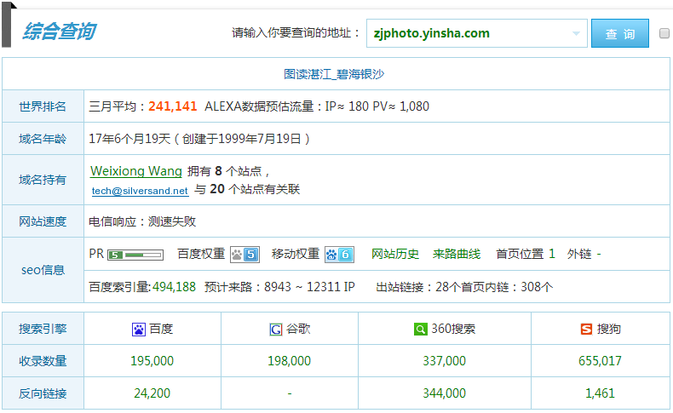Click the Baidu index count 195,000
This screenshot has width=673, height=413.
tap(152, 361)
